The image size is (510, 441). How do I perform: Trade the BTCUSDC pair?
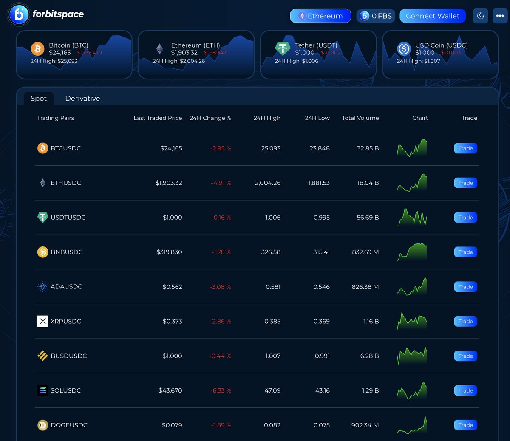[x=465, y=148]
